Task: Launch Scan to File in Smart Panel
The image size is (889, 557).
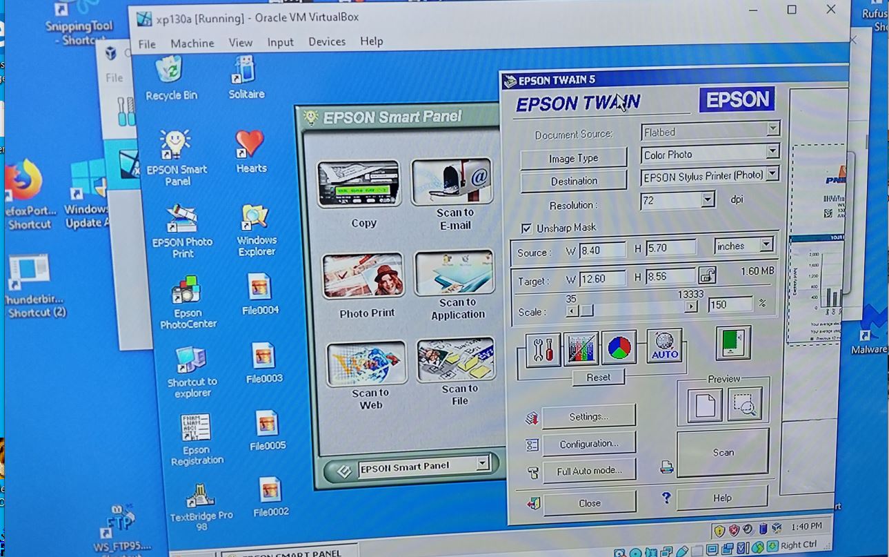Action: (456, 360)
